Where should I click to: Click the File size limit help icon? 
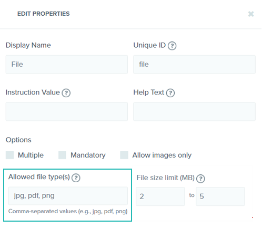[200, 179]
